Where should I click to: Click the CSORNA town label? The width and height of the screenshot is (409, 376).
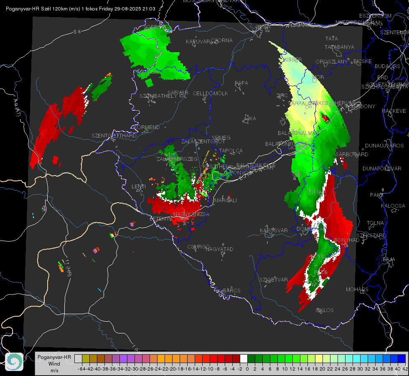pos(221,41)
